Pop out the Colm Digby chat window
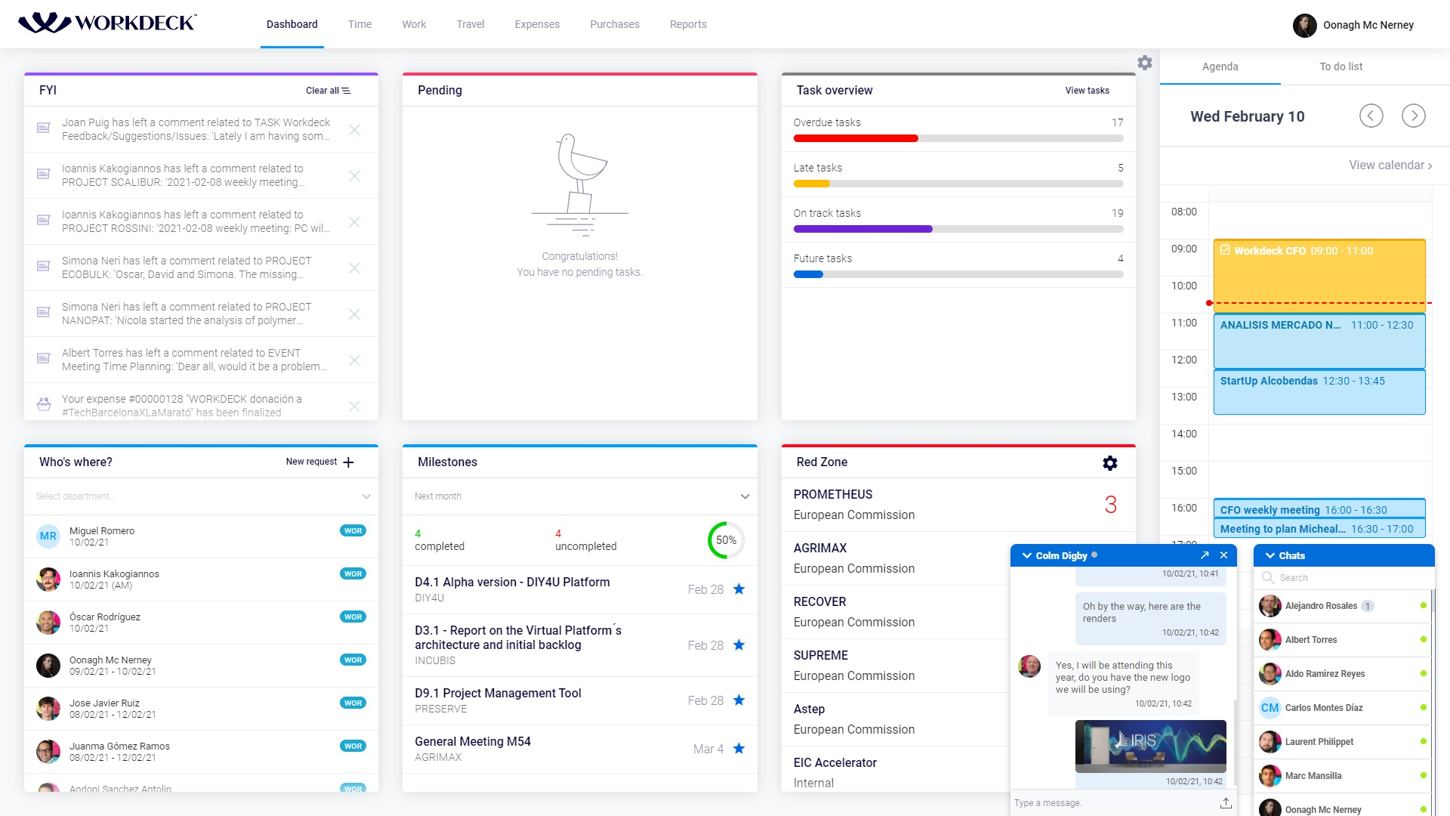The image size is (1450, 816). pyautogui.click(x=1205, y=555)
